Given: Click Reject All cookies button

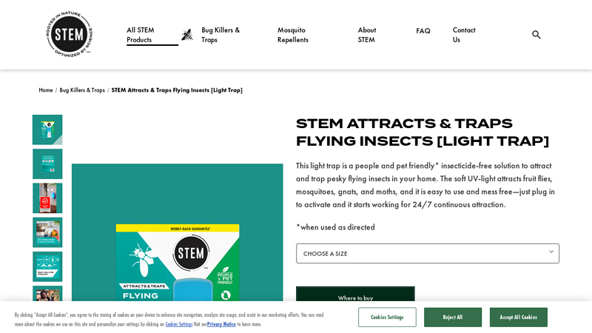Looking at the screenshot, I should pos(453,317).
